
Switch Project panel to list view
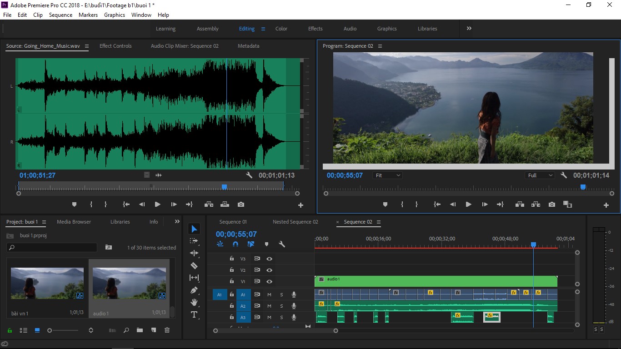click(x=24, y=330)
